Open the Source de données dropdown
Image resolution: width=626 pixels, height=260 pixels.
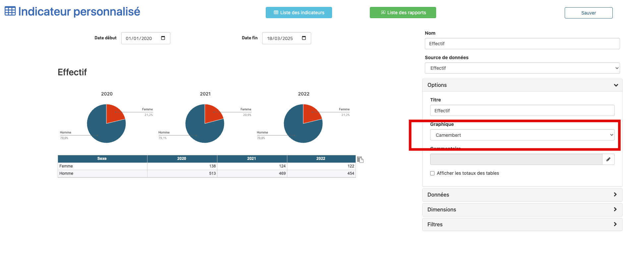point(522,68)
